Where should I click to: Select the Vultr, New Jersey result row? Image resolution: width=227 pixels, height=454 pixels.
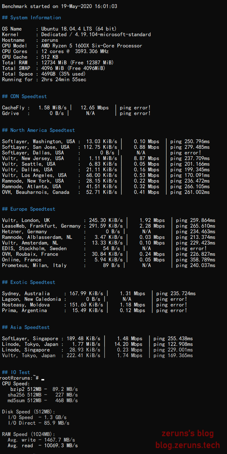[x=106, y=158]
